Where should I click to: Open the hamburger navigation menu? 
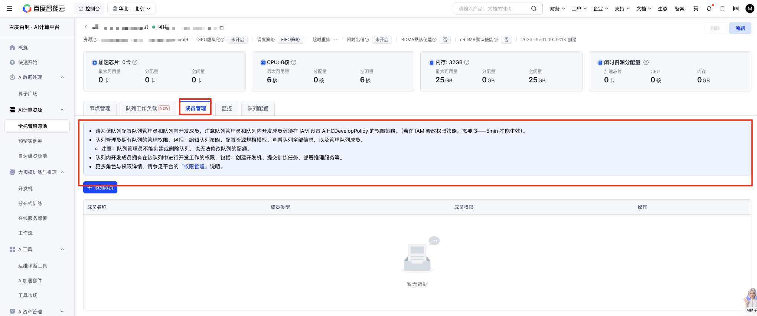[9, 9]
